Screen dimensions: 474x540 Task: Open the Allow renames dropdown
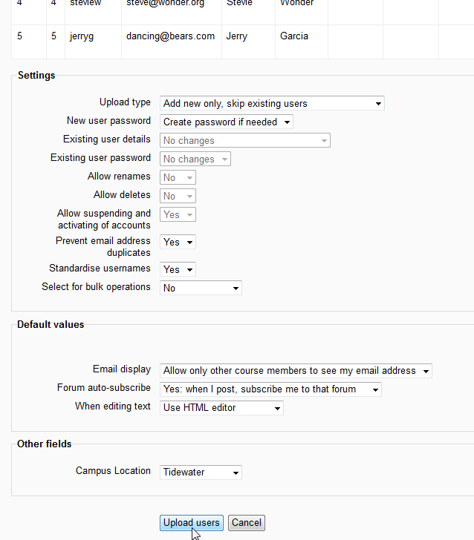pyautogui.click(x=178, y=177)
